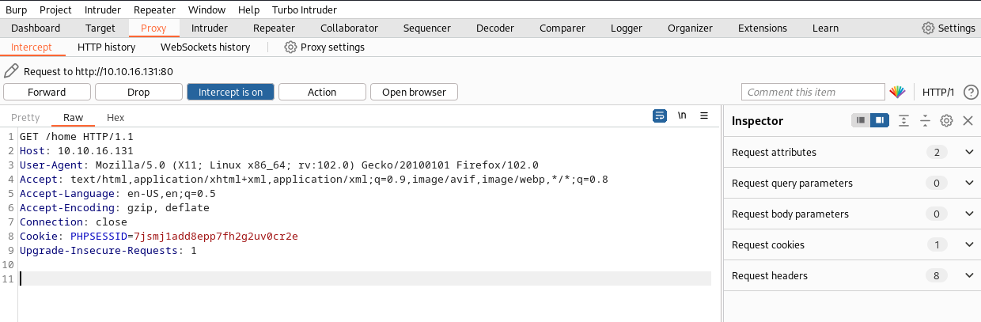
Task: Switch editor to Raw view
Action: point(74,117)
